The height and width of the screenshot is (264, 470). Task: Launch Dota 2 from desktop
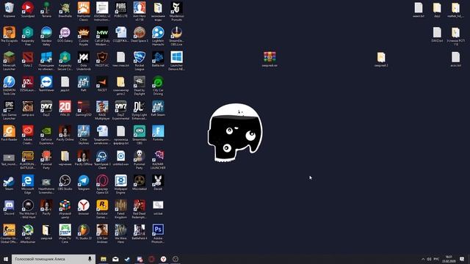[x=28, y=59]
